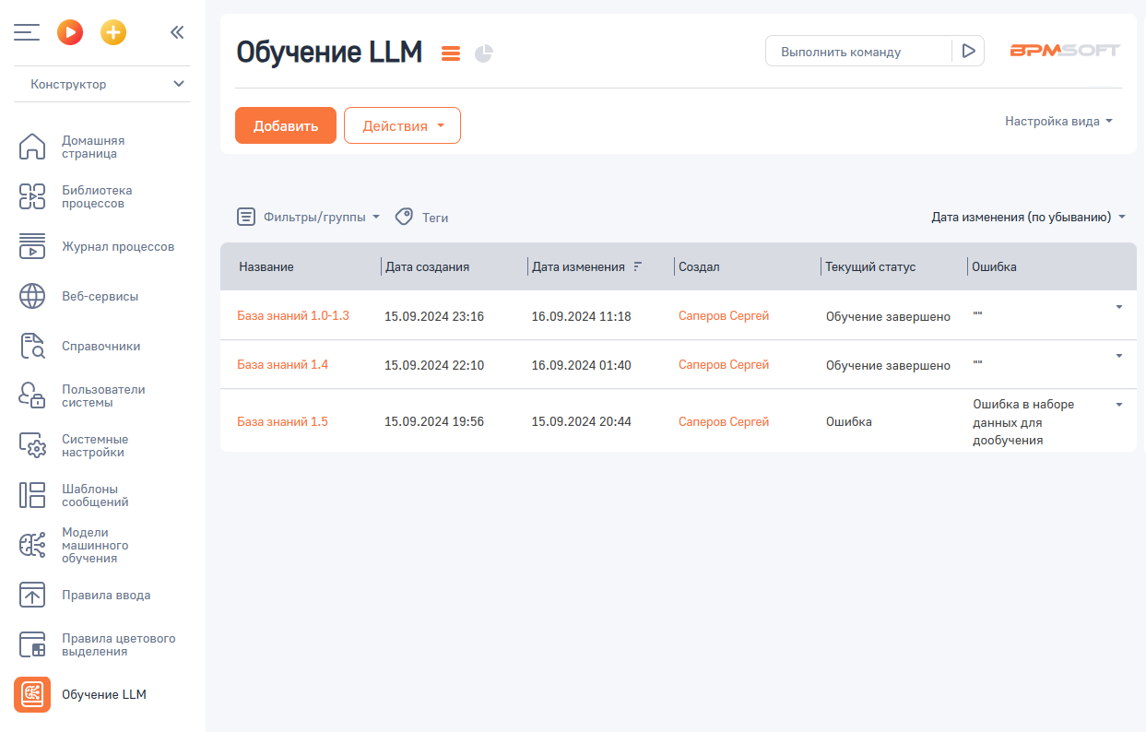Open Саперов Сергей link in first row
The width and height of the screenshot is (1146, 732).
pyautogui.click(x=724, y=315)
